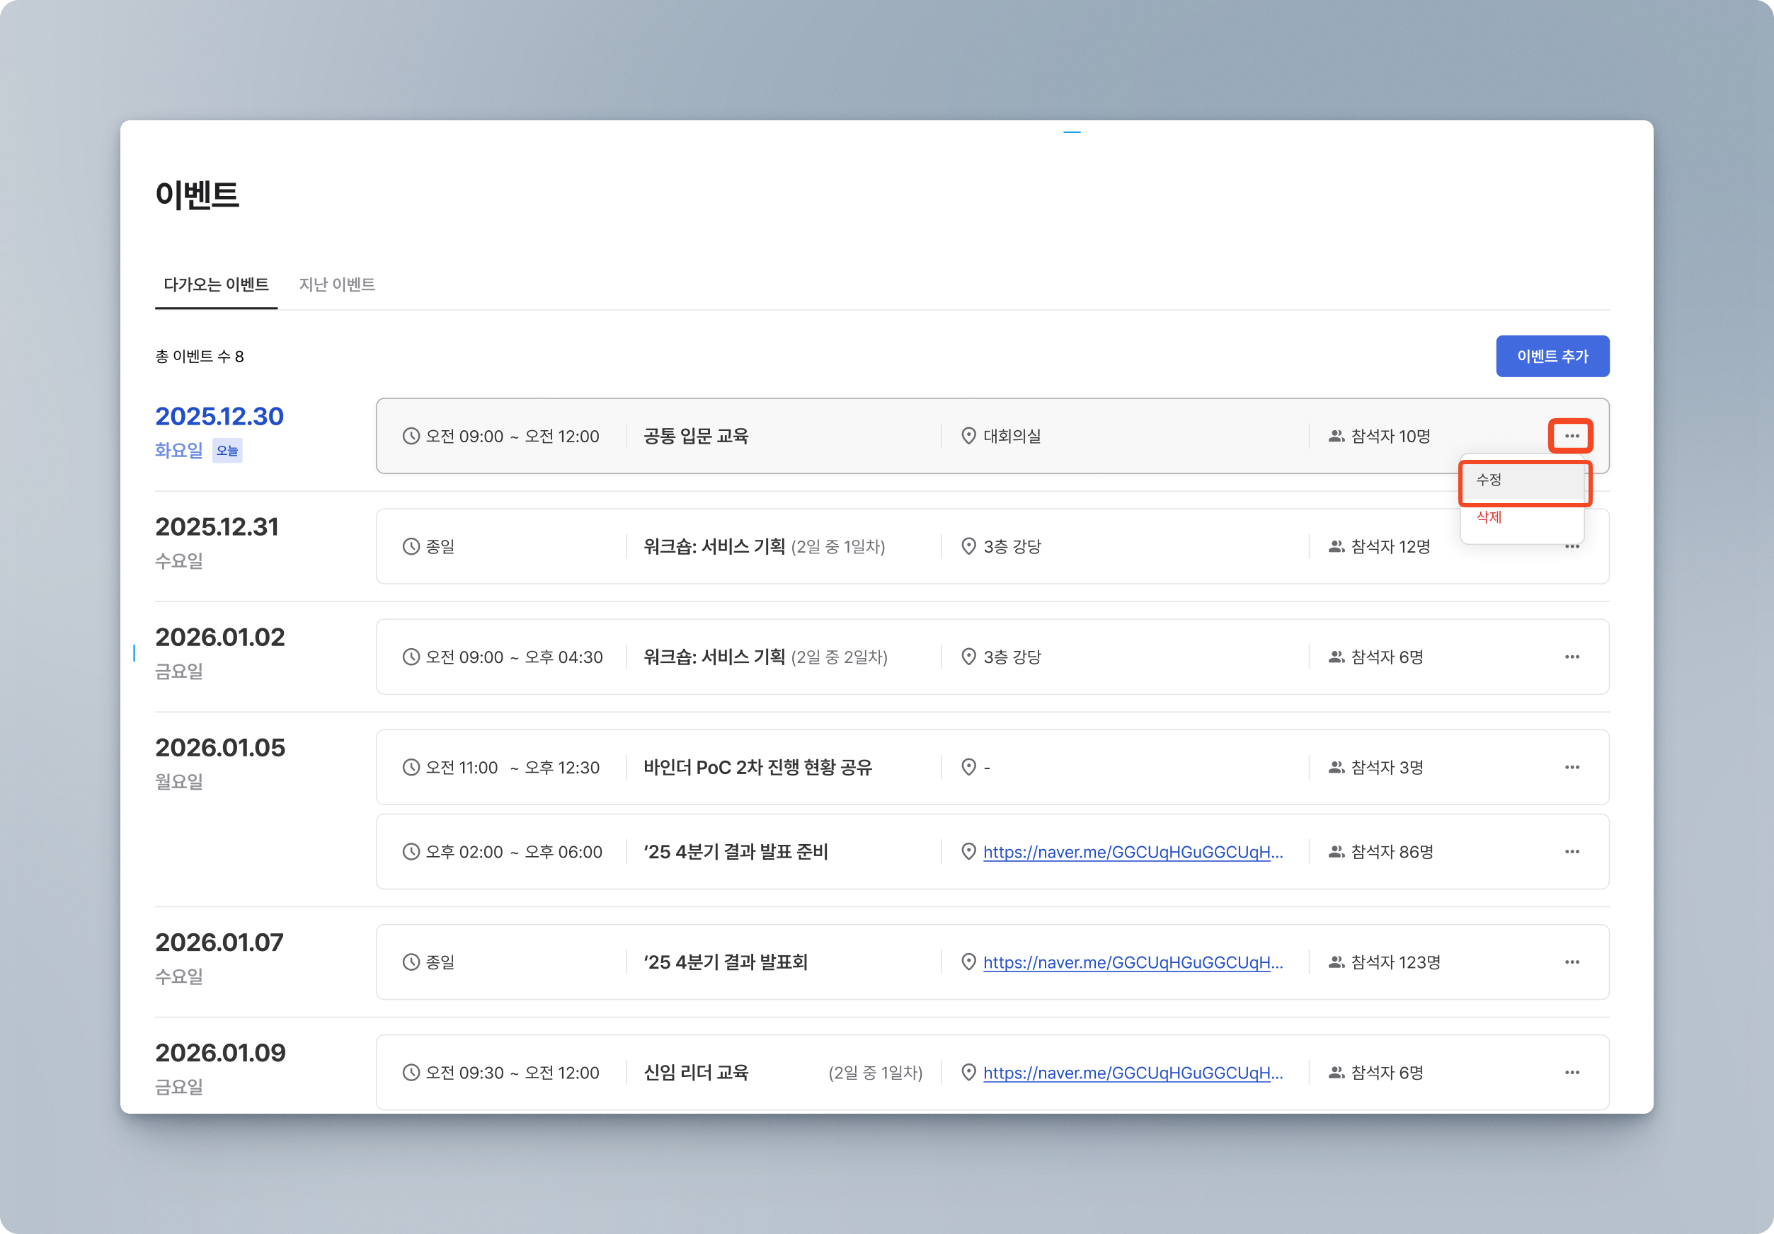Click attendees icon beside 참석자 10명
Screen dimensions: 1774x1234
click(x=1336, y=437)
